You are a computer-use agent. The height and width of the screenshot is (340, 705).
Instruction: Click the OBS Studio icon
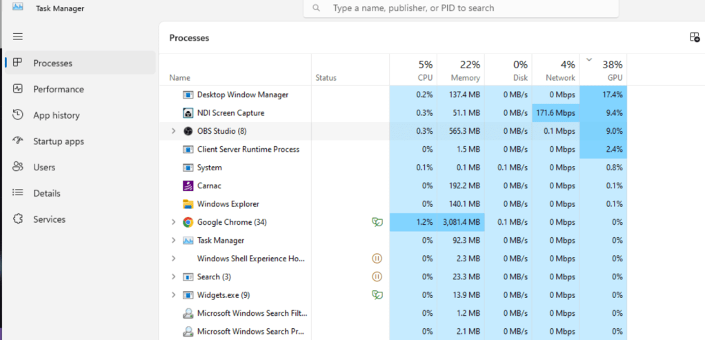(x=188, y=131)
